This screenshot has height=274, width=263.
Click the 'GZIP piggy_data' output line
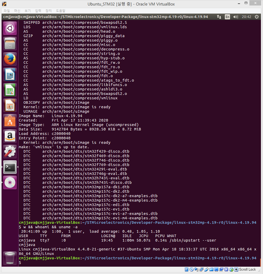[74, 36]
